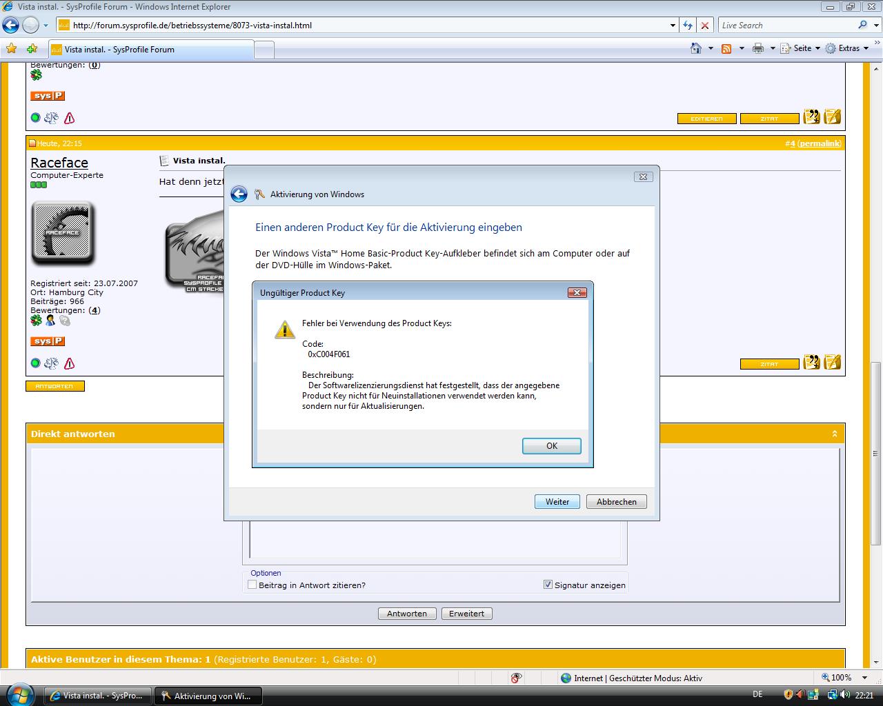
Task: Click the Raceface avatar image
Action: (63, 233)
